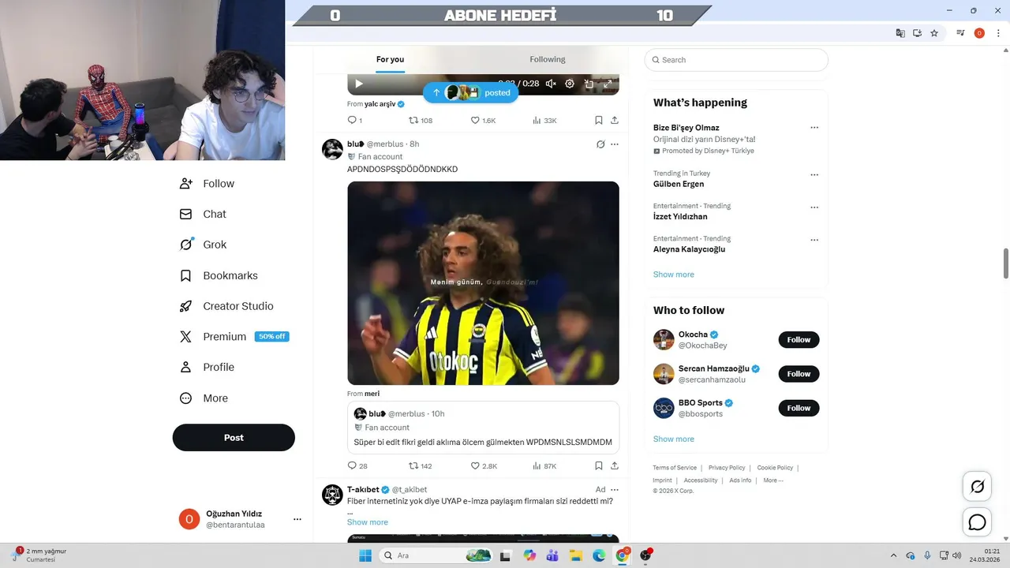
Task: Click the page vertical scrollbar thumb
Action: pos(1006,263)
